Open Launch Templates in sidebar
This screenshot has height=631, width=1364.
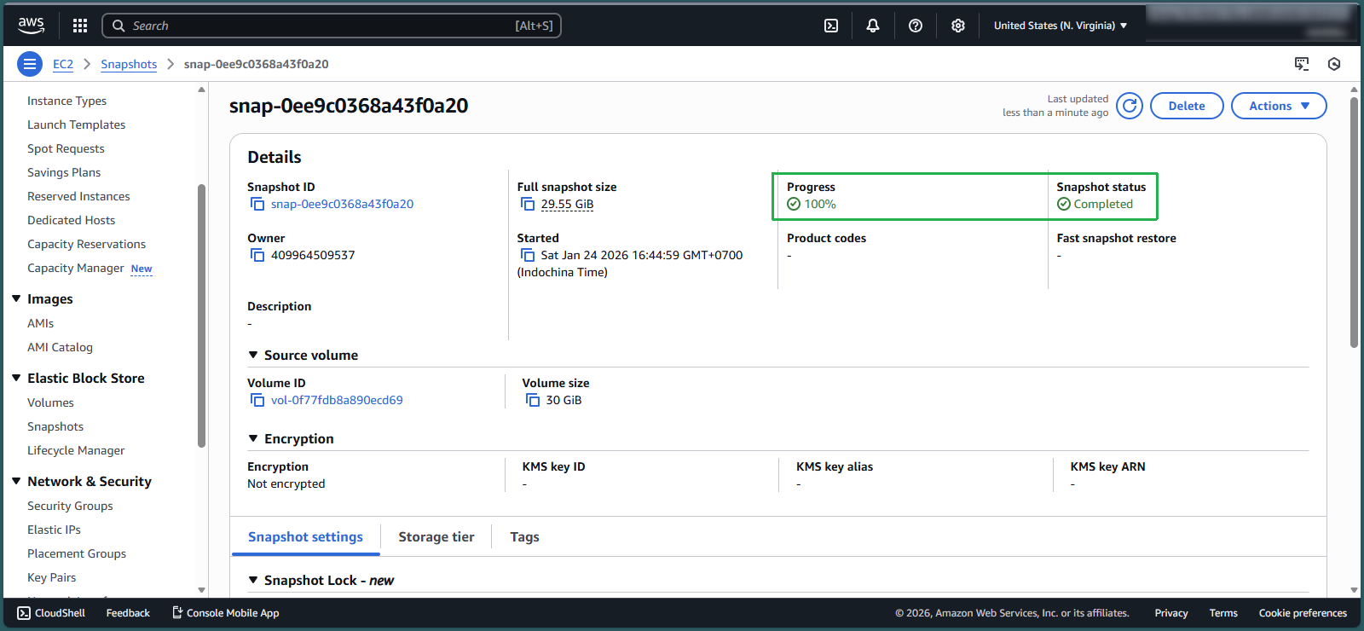(x=76, y=124)
